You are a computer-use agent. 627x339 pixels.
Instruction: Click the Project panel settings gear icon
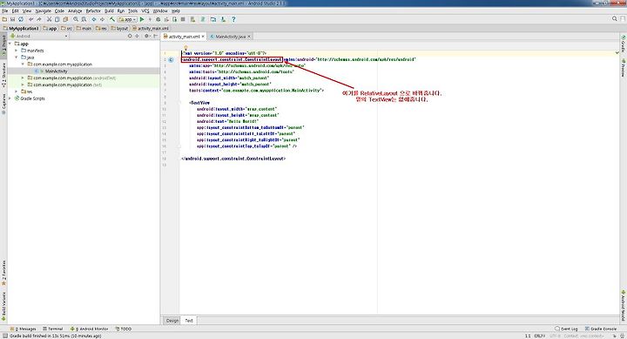[x=146, y=36]
